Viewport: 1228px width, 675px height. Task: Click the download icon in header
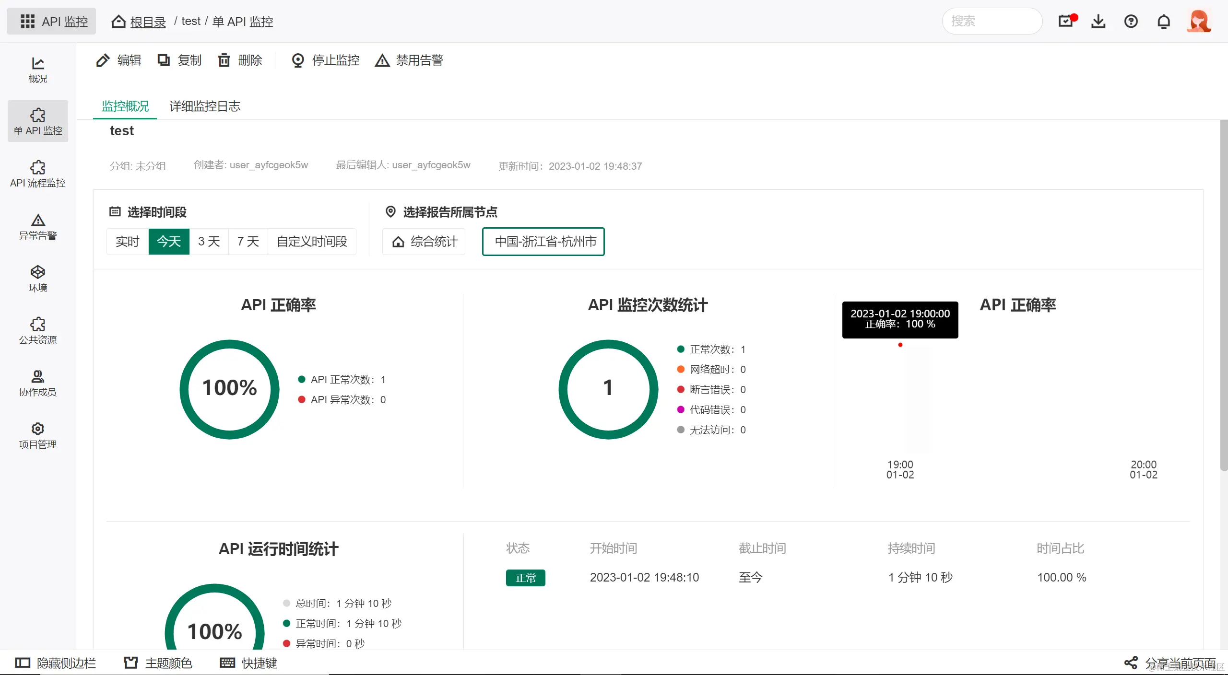coord(1098,21)
